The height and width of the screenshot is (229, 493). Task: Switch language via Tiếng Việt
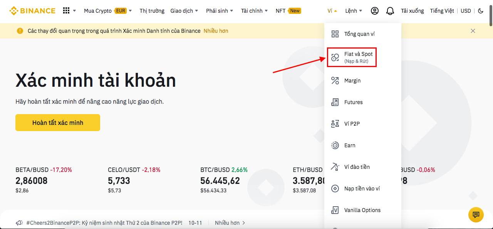[x=442, y=11]
